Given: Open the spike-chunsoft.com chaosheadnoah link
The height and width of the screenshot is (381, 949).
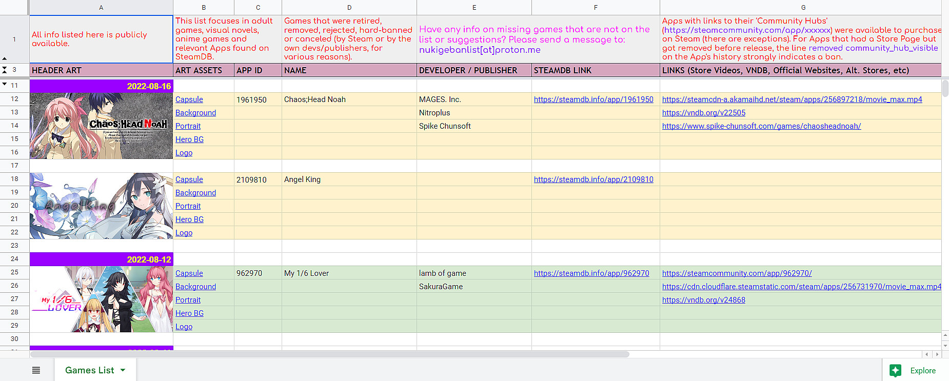Looking at the screenshot, I should 761,126.
